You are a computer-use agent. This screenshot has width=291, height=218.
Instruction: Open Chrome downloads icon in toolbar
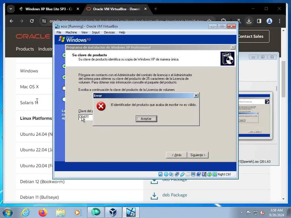pos(249,21)
